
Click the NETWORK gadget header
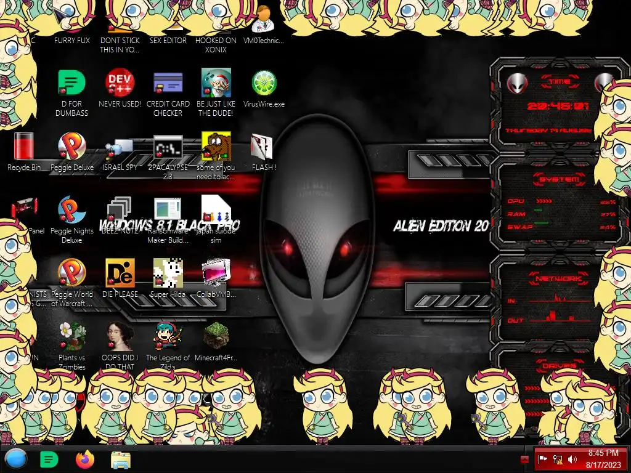558,278
